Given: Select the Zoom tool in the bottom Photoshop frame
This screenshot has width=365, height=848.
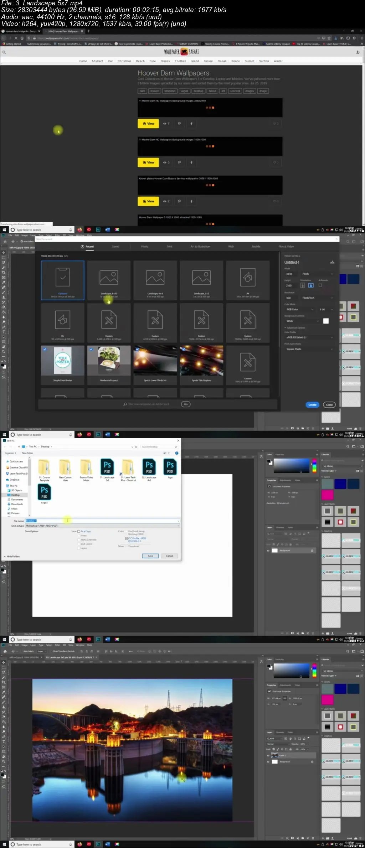Looking at the screenshot, I should pos(4,761).
